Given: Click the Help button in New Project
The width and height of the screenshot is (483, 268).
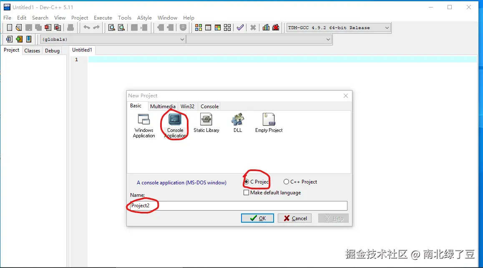Looking at the screenshot, I should point(333,218).
